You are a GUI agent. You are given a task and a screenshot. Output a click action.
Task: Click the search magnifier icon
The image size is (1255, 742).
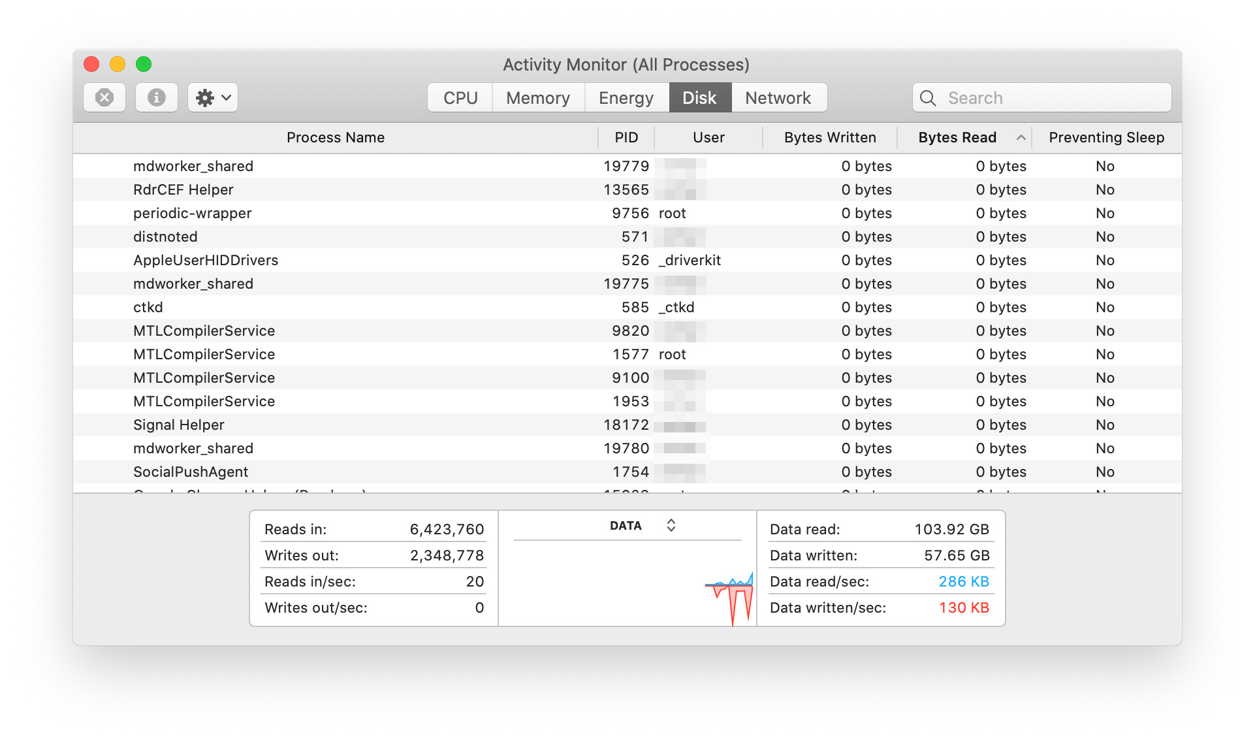click(928, 98)
